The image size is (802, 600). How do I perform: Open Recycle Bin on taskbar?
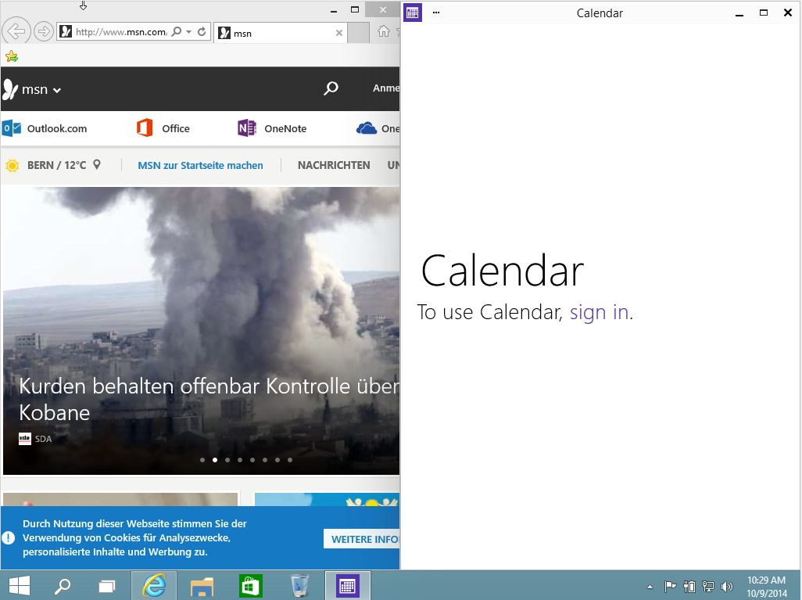tap(299, 586)
